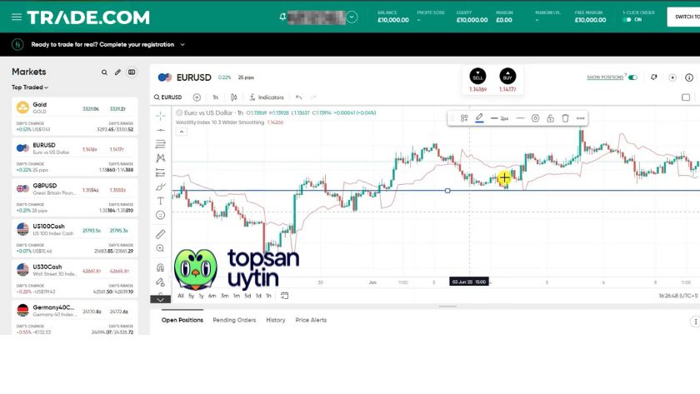700x394 pixels.
Task: Open the hamburger menu beside TRADE.COM logo
Action: [x=17, y=17]
